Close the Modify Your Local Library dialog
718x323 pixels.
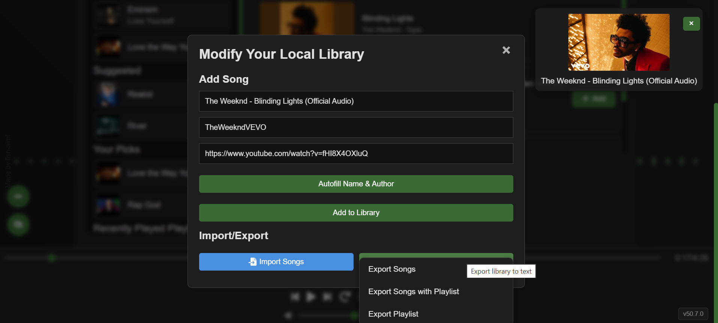(x=506, y=50)
